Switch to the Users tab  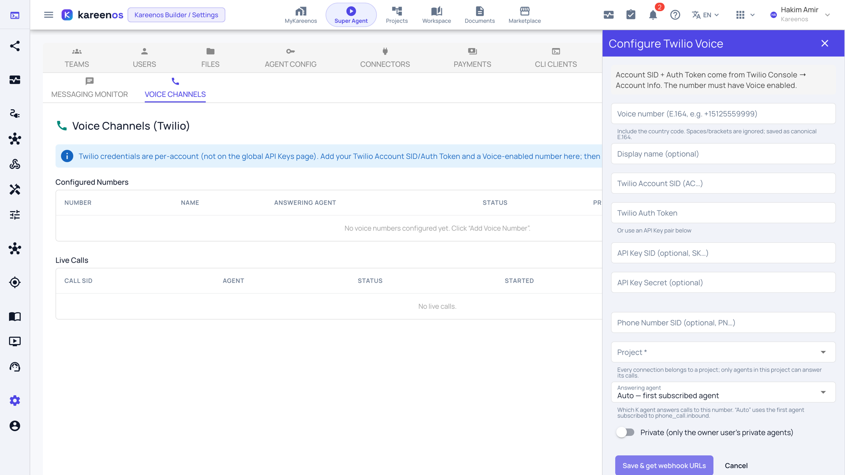pyautogui.click(x=144, y=58)
